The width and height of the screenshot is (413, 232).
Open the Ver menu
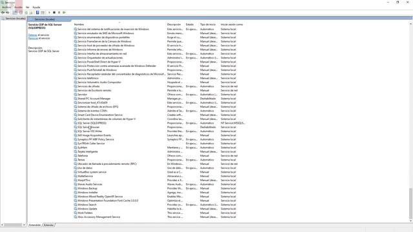pyautogui.click(x=28, y=7)
